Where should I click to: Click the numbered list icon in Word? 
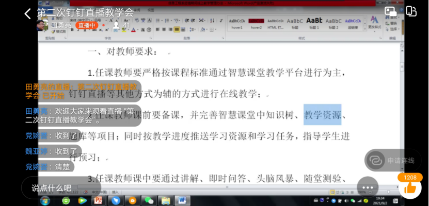point(168,21)
